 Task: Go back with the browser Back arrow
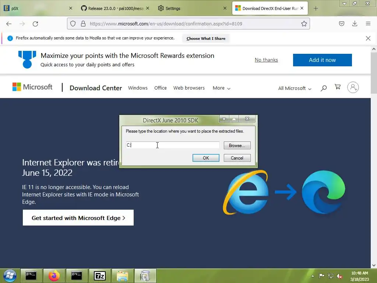pos(9,24)
